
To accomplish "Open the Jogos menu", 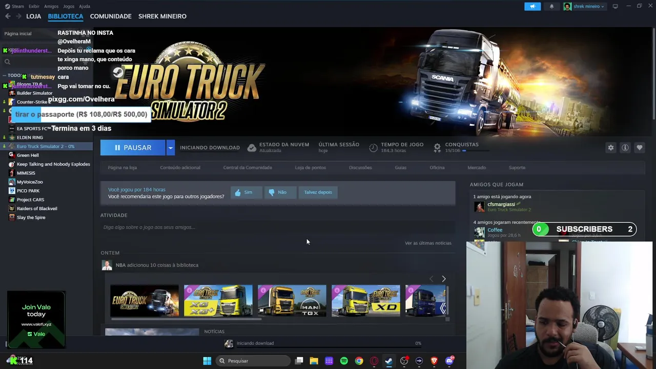I will click(x=69, y=6).
